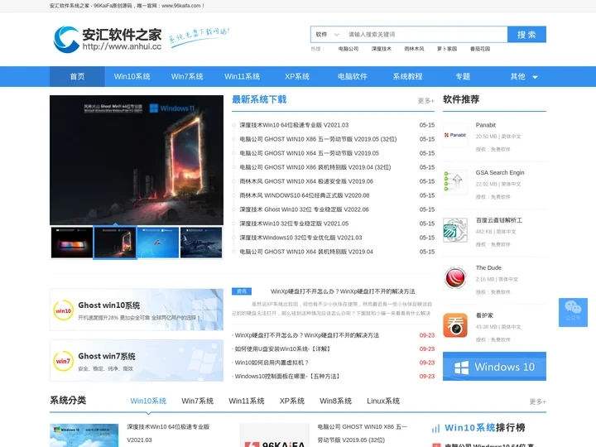Click the Win10系统排行榜 bar chart icon
Viewport: 596px width, 447px height.
435,429
